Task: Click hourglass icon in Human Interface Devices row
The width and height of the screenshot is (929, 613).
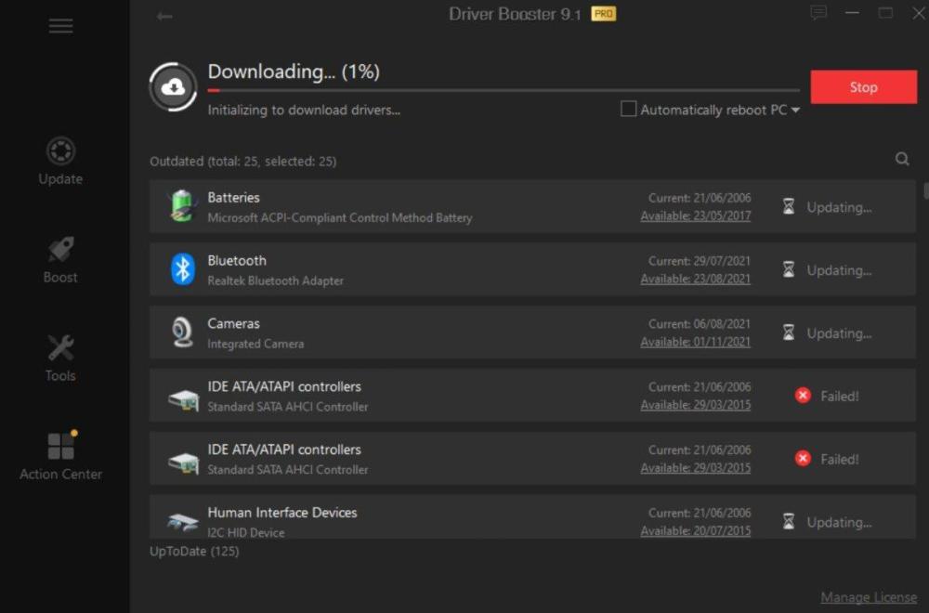Action: click(x=789, y=521)
